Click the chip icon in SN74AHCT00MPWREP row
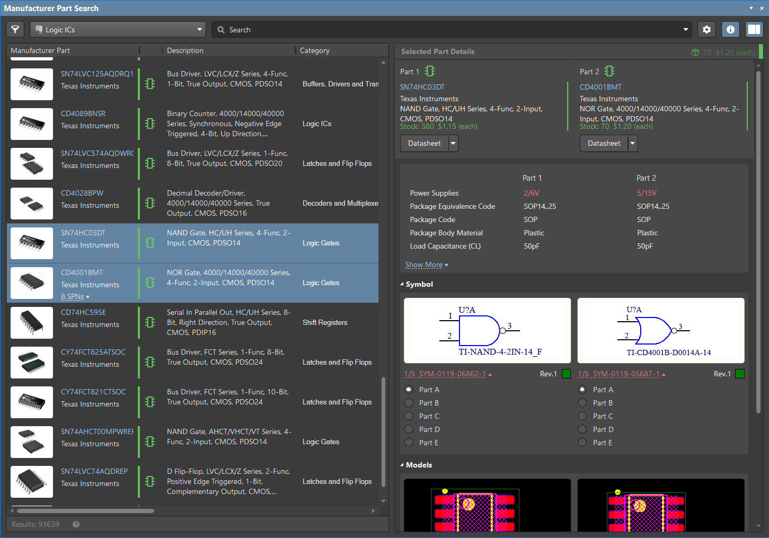Screen dimensions: 769x538 click(150, 442)
